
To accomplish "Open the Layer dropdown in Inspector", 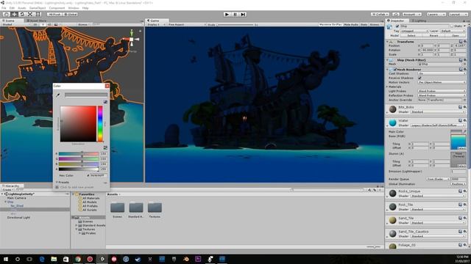I will 453,31.
